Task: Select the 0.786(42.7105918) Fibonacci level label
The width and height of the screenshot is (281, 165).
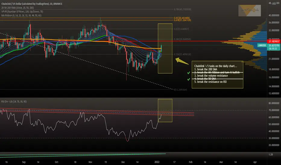Action: click(182, 9)
